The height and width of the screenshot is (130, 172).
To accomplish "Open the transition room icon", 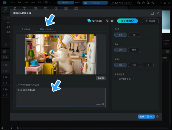I will 35,8.
